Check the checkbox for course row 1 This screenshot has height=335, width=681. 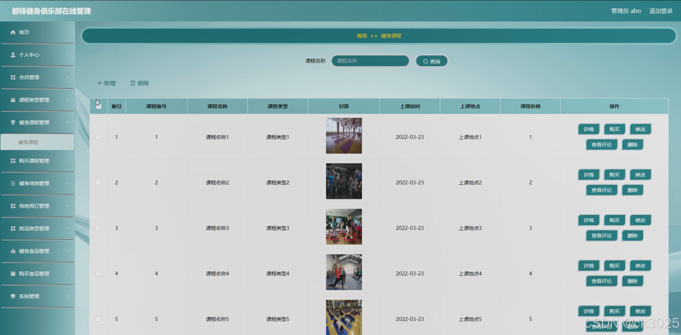coord(98,137)
